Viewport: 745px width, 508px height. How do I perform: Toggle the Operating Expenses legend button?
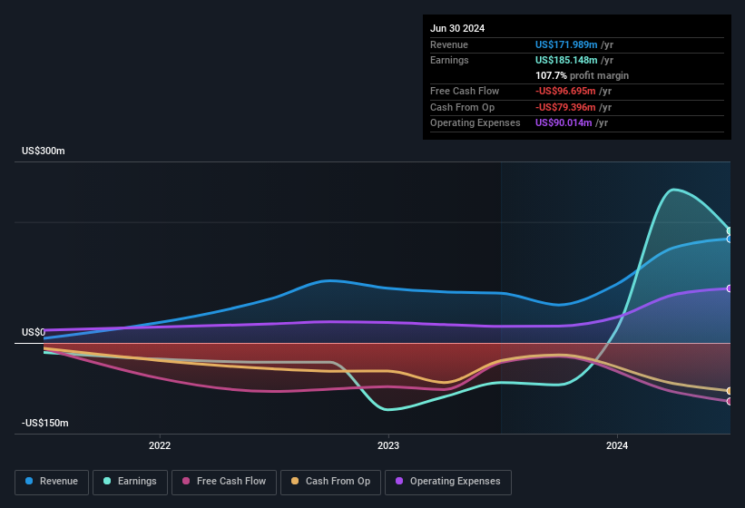click(448, 483)
